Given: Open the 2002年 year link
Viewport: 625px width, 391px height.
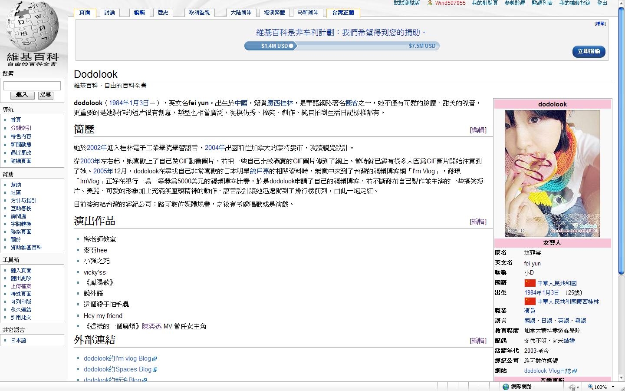Looking at the screenshot, I should pos(96,148).
